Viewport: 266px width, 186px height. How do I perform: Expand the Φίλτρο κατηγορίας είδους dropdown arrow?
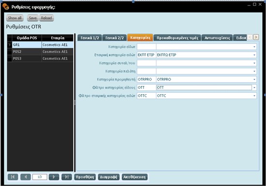254,87
